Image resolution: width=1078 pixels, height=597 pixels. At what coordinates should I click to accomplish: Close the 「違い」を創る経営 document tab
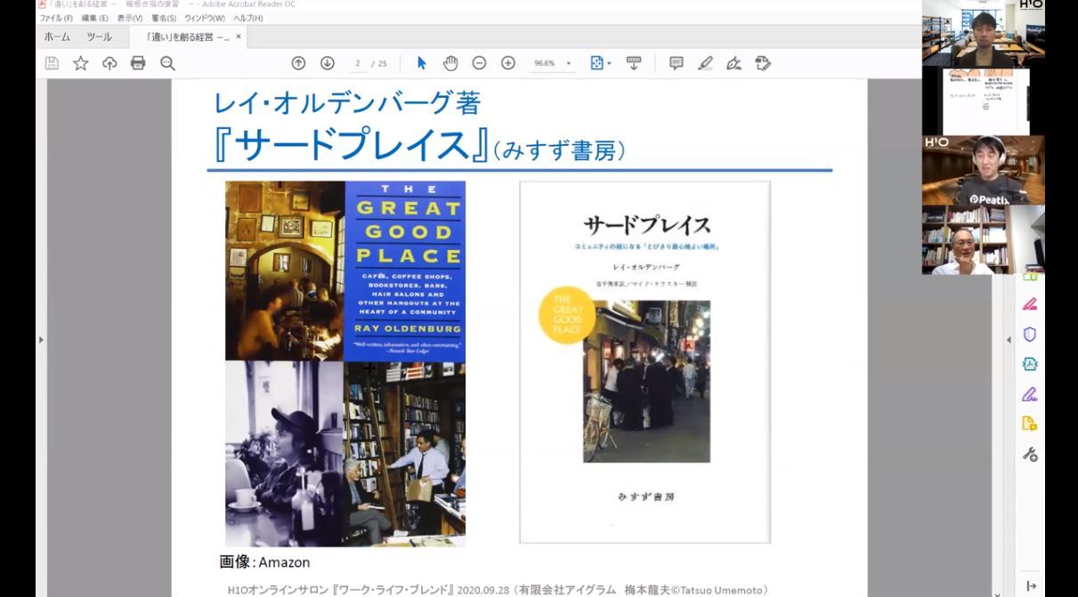point(239,36)
